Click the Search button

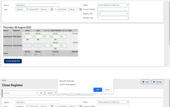pyautogui.click(x=50, y=93)
